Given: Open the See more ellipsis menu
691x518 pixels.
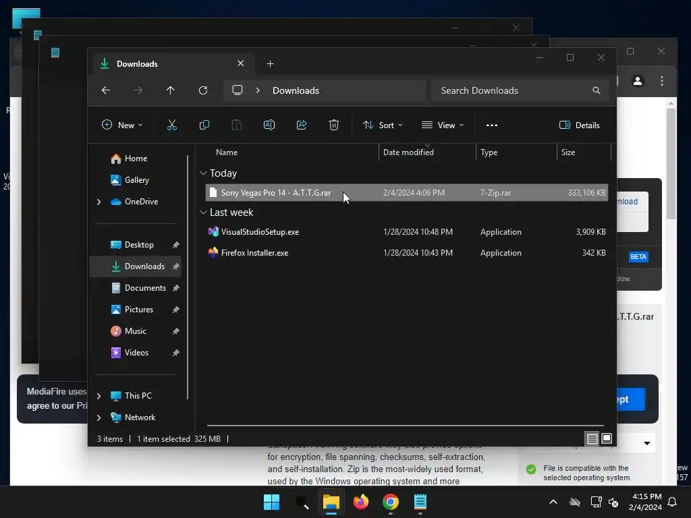Looking at the screenshot, I should click(x=492, y=125).
